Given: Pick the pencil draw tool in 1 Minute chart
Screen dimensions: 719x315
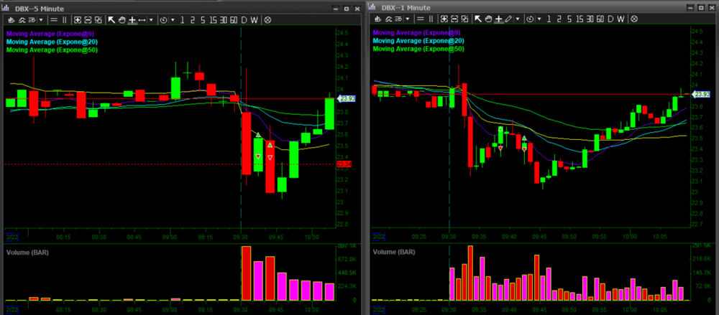Looking at the screenshot, I should [508, 19].
